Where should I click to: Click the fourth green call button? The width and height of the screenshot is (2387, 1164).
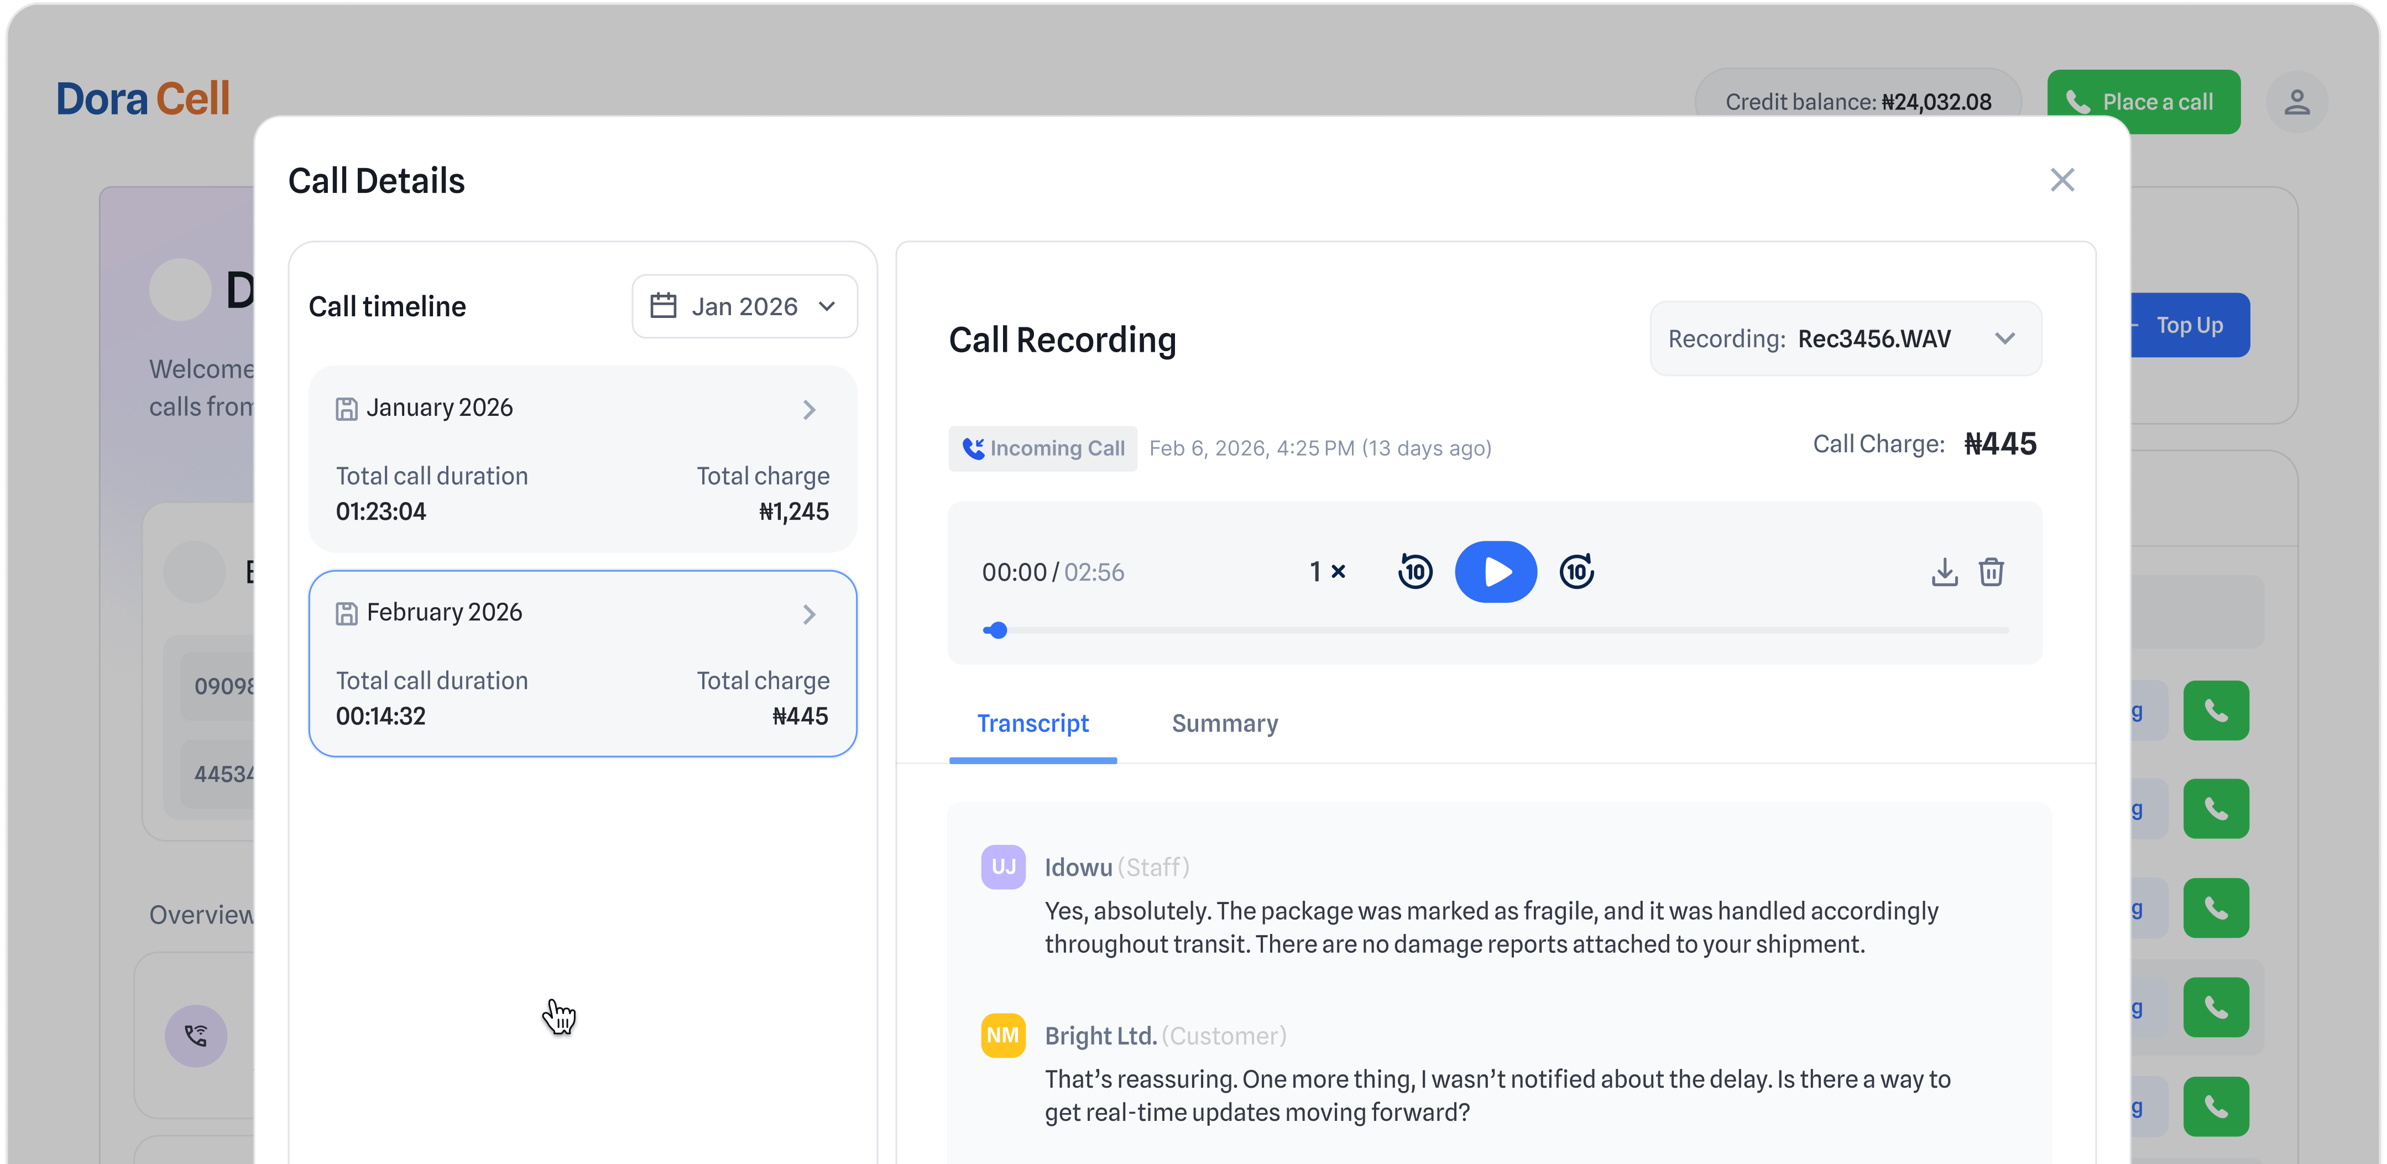tap(2216, 1008)
